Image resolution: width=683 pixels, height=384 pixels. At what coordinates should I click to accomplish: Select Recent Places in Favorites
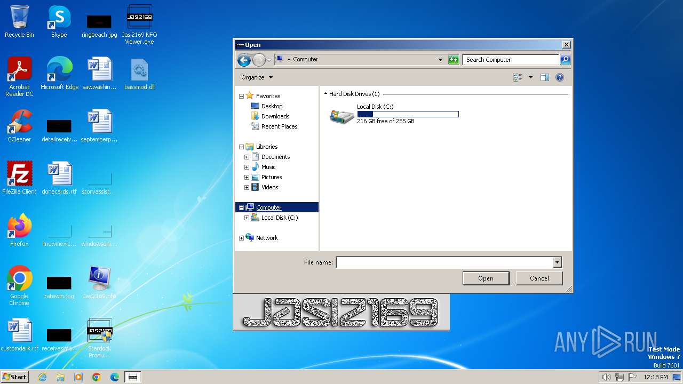(x=279, y=126)
